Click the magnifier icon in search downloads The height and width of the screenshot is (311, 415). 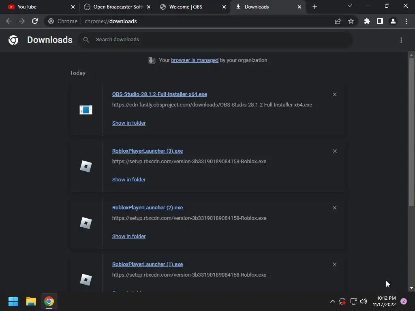point(86,40)
